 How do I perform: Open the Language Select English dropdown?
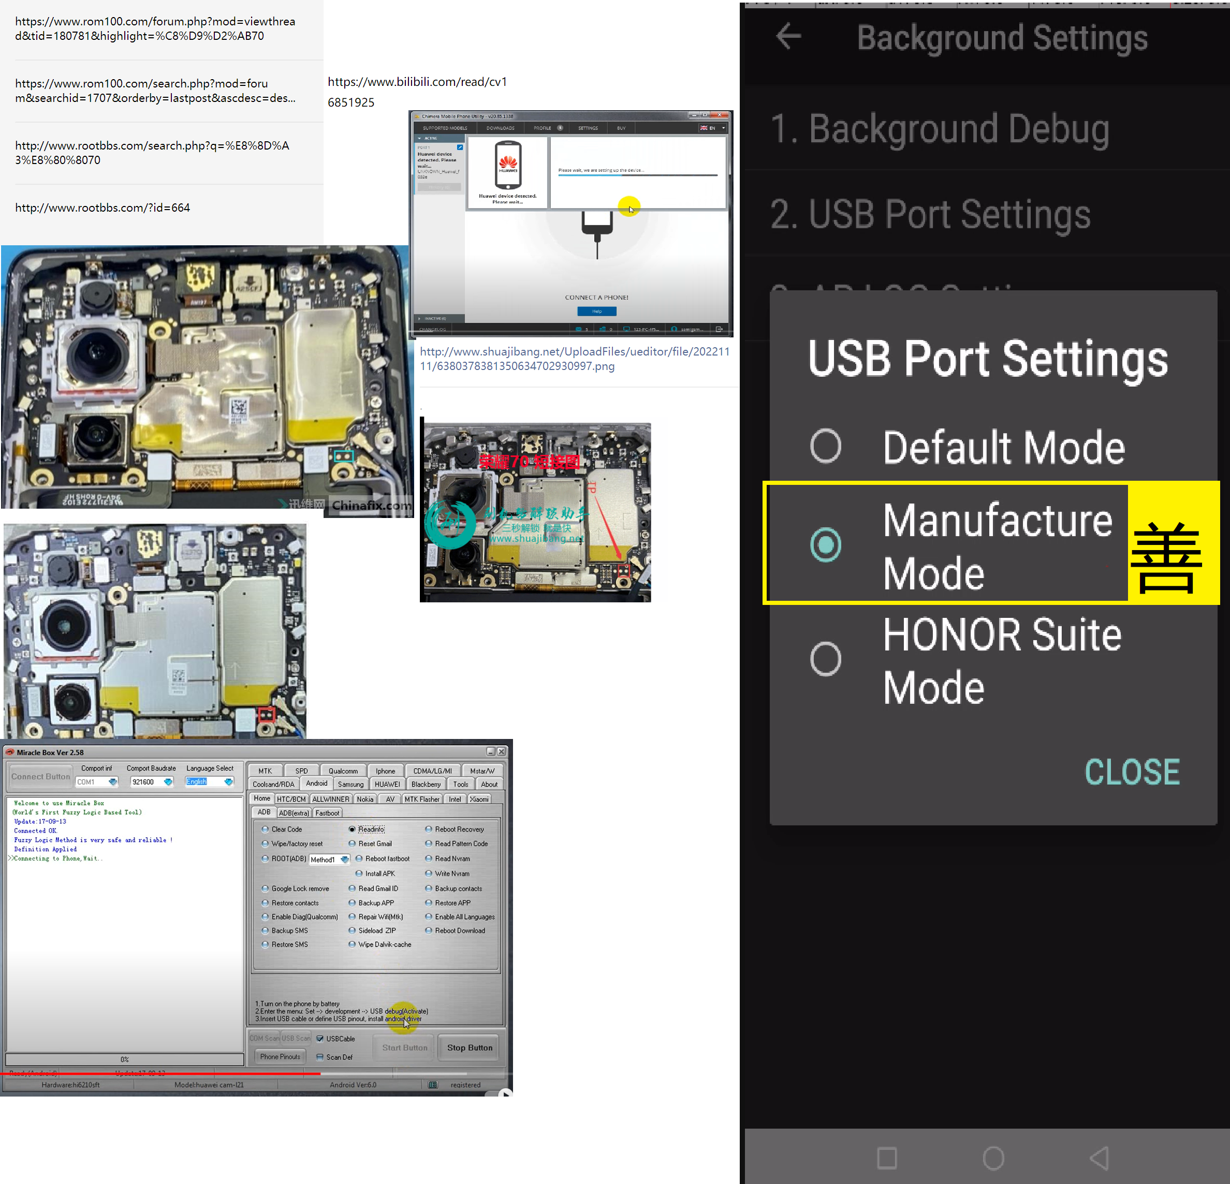point(228,782)
